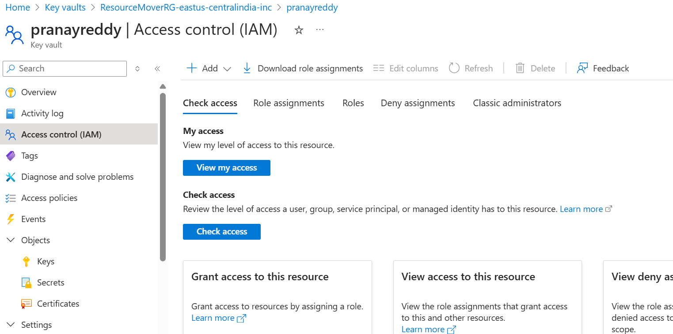673x334 pixels.
Task: Click the plus icon on the Add button
Action: [192, 68]
